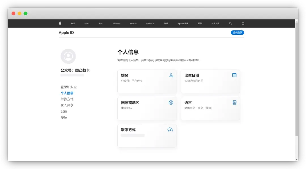
Task: Open the shopping bag icon
Action: [243, 23]
